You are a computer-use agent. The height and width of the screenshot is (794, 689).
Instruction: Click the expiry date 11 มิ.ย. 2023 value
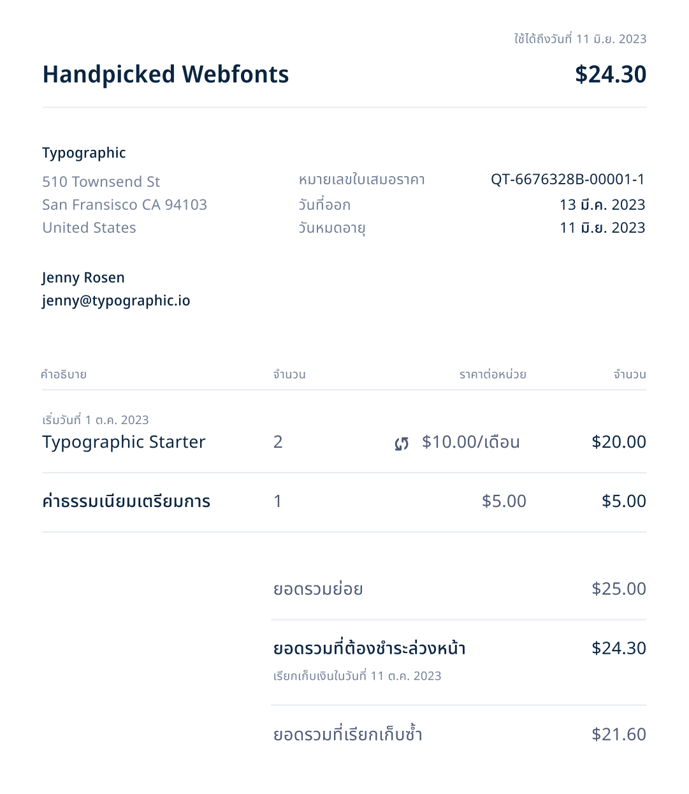pyautogui.click(x=602, y=228)
